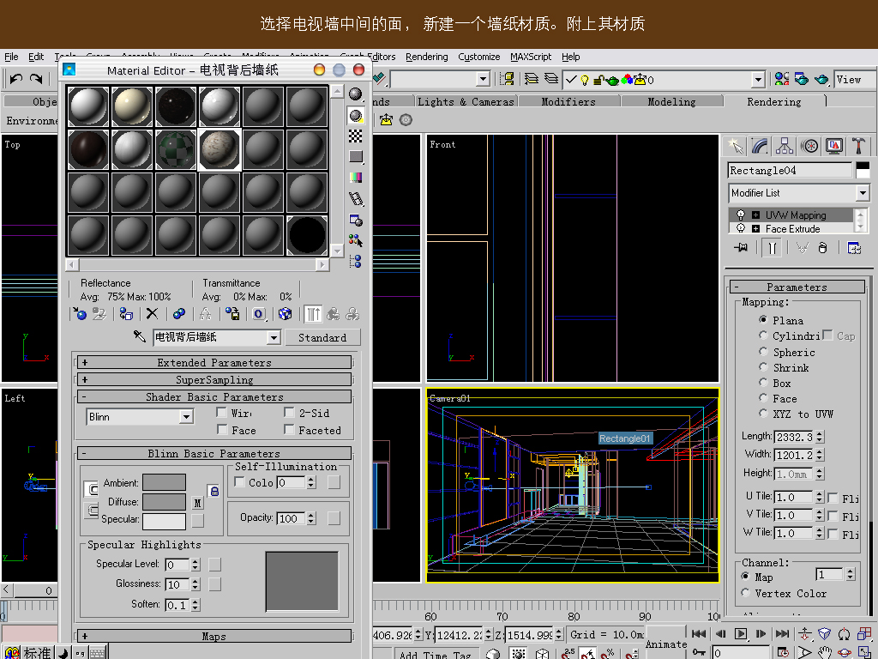878x659 pixels.
Task: Enable U Tile Flip checkbox
Action: point(833,498)
